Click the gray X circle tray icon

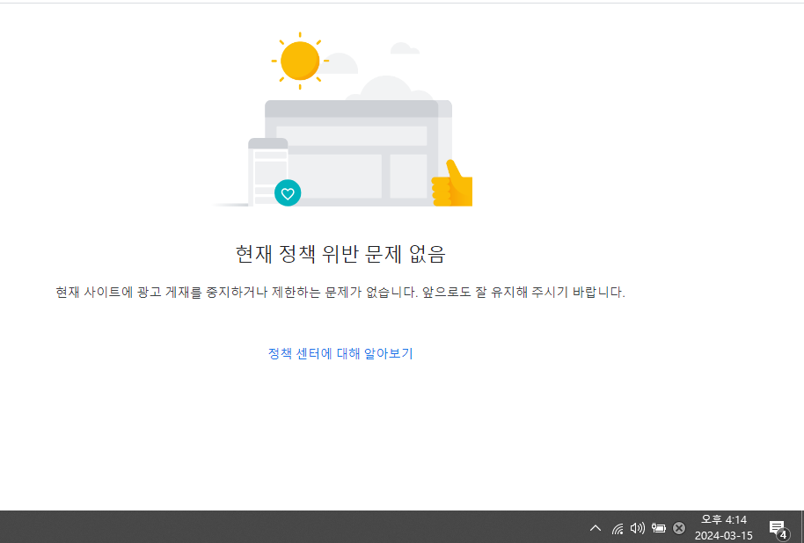point(679,528)
